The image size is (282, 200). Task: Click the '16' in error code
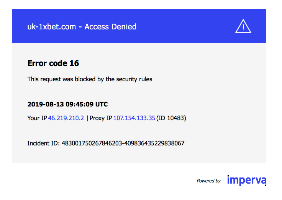click(74, 63)
